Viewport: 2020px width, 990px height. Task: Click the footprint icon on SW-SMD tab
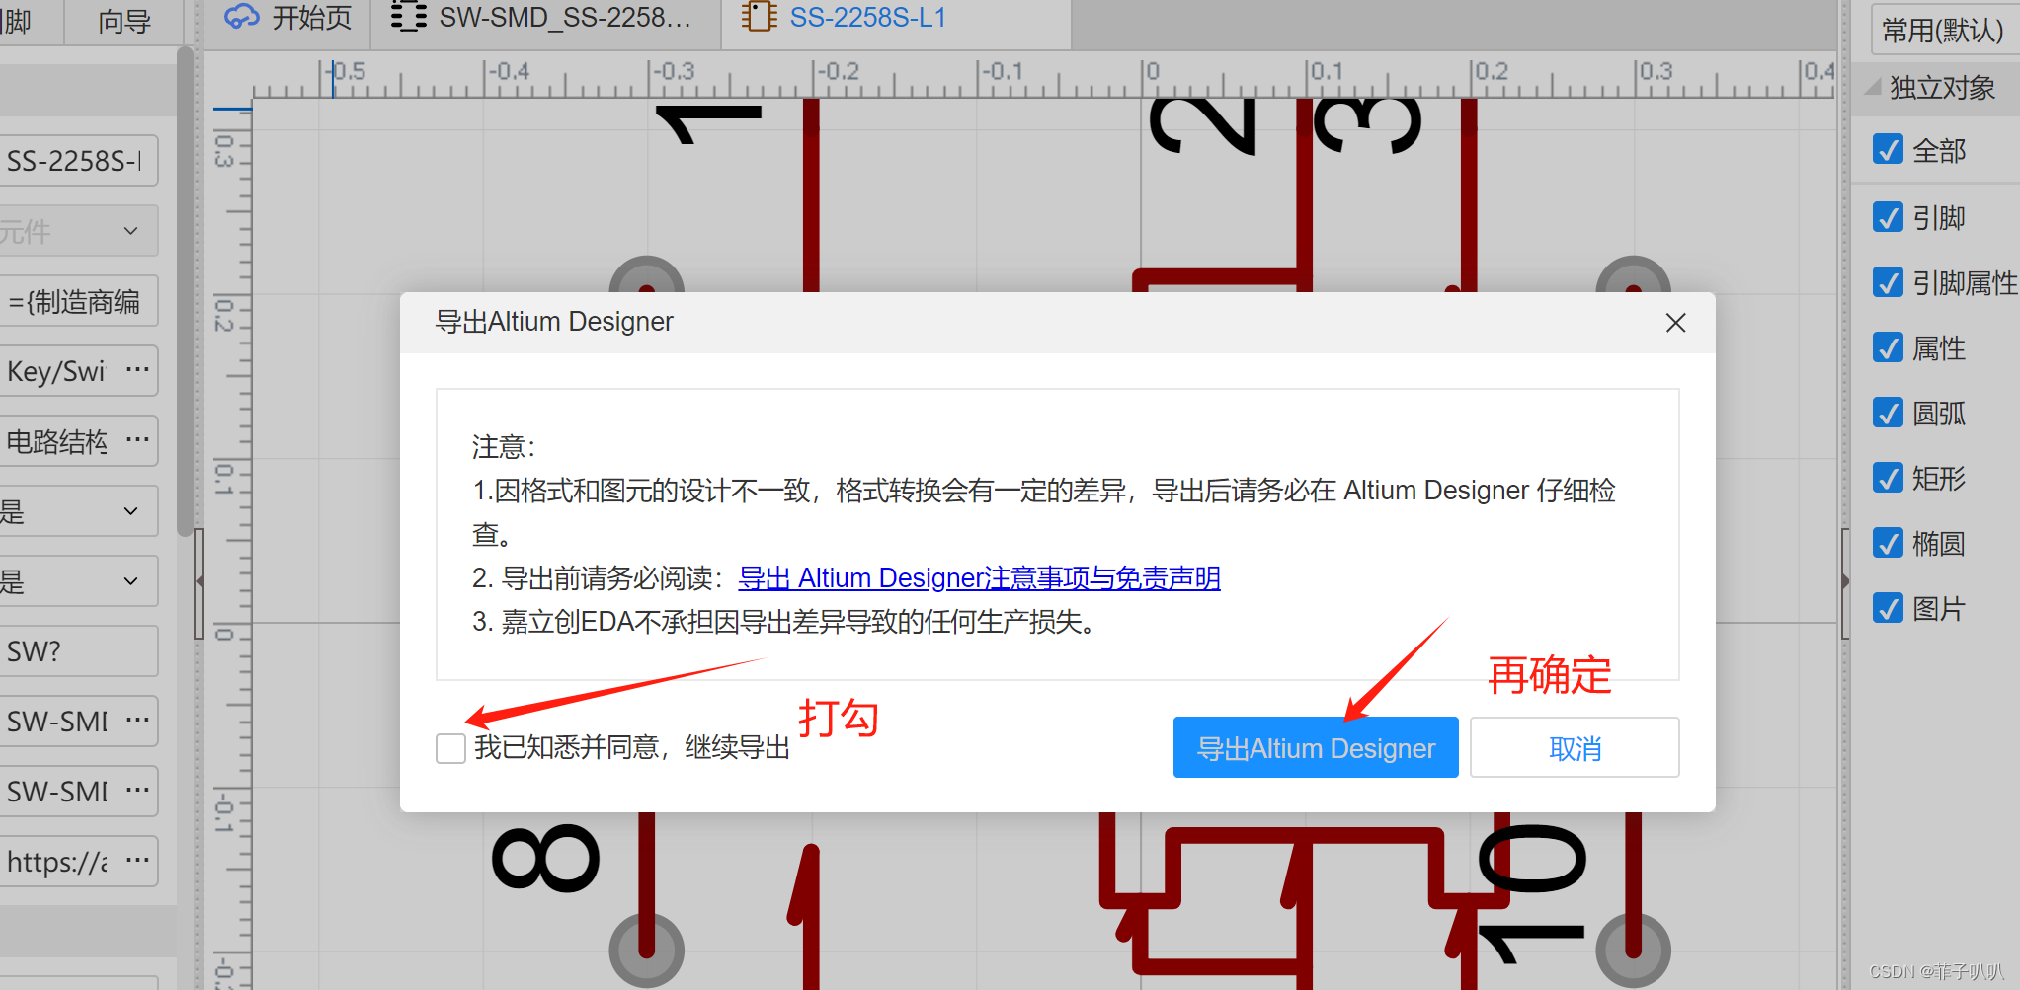[x=408, y=17]
